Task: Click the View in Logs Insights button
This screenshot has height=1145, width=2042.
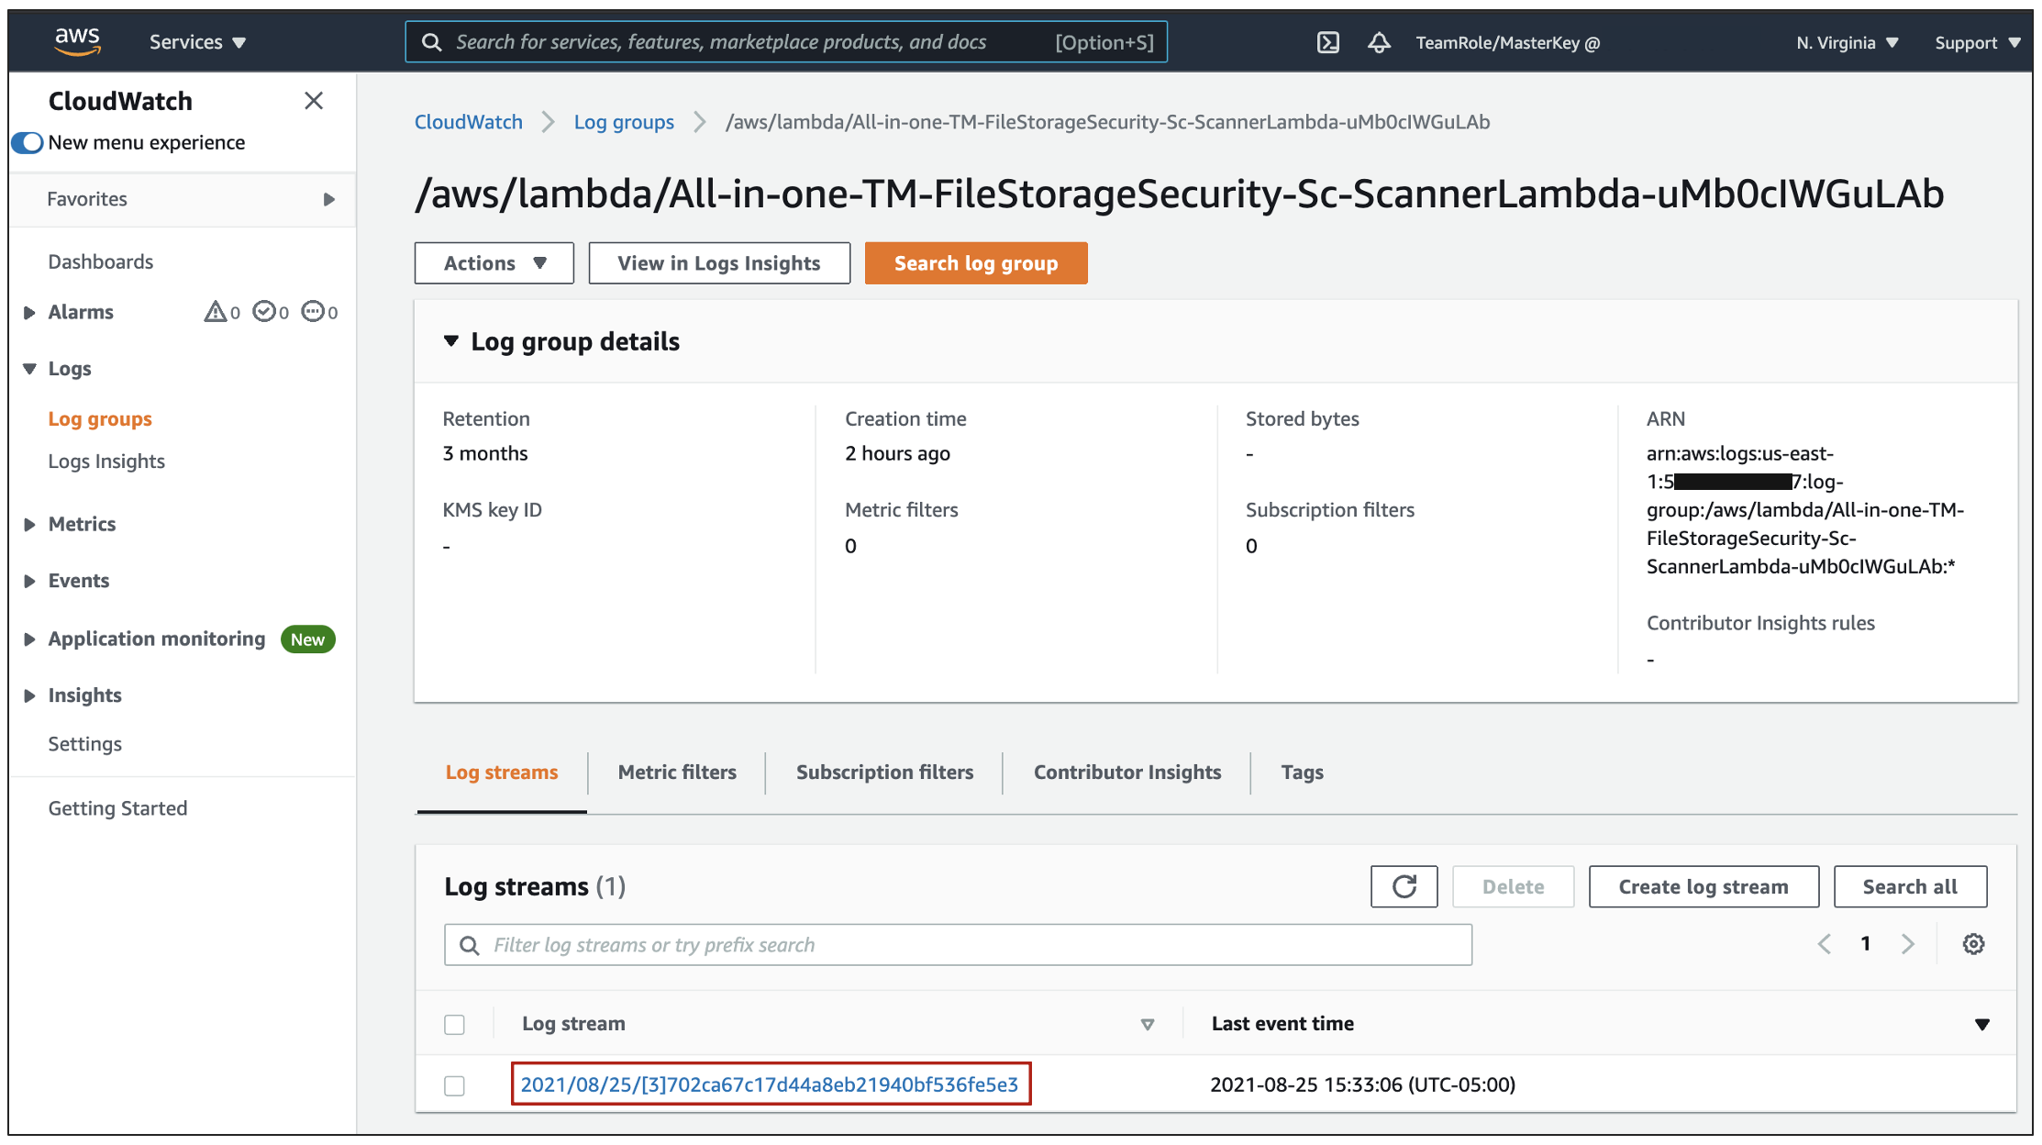Action: tap(719, 263)
